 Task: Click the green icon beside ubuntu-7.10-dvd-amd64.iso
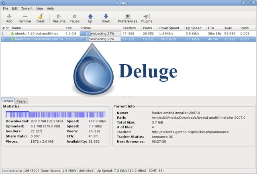tap(12, 34)
